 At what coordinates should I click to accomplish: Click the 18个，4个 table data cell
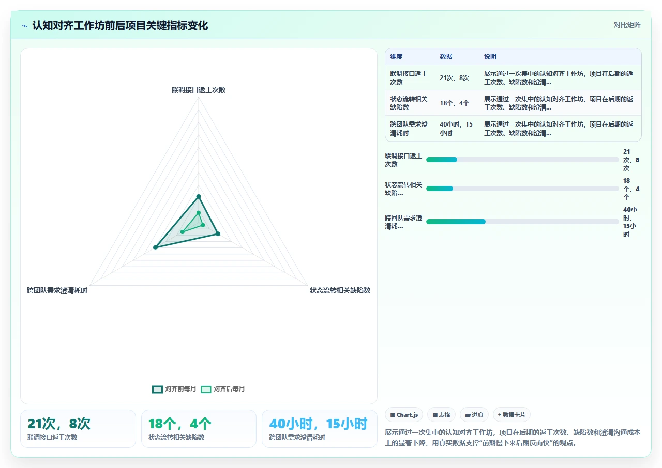point(457,103)
